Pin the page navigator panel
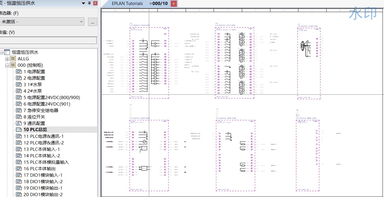Viewport: 384px width, 197px height. [x=89, y=3]
